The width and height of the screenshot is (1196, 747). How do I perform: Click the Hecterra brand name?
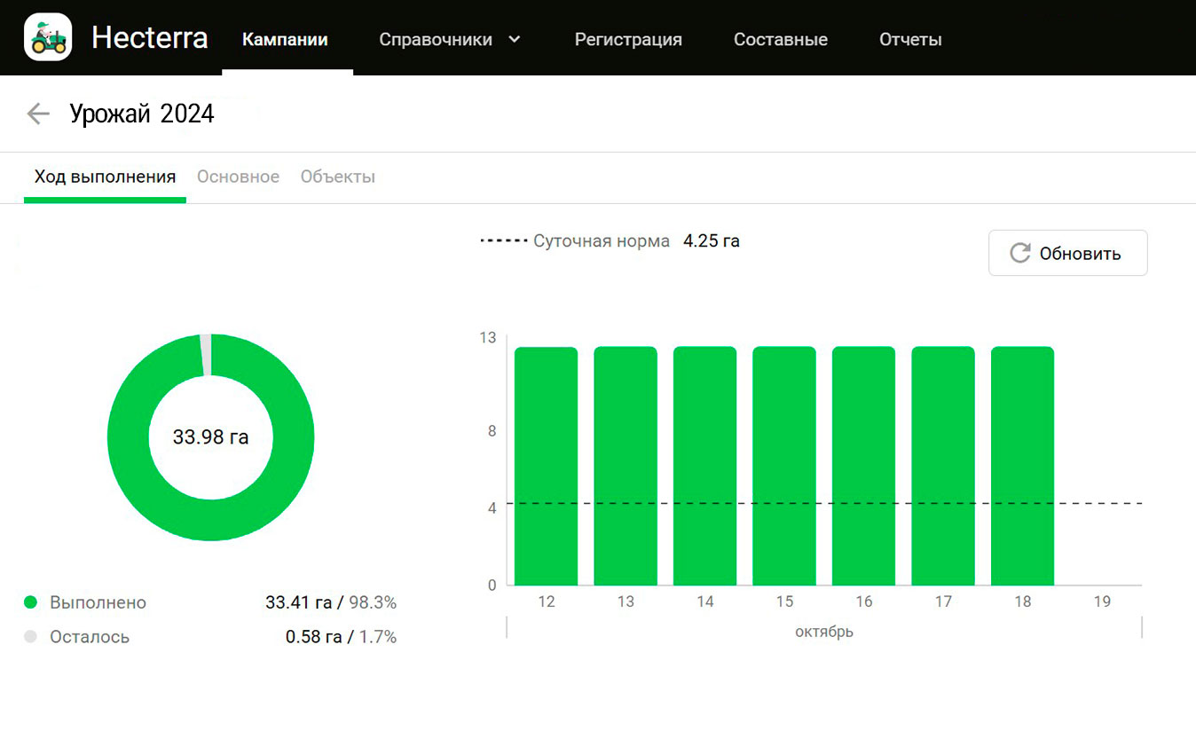150,38
